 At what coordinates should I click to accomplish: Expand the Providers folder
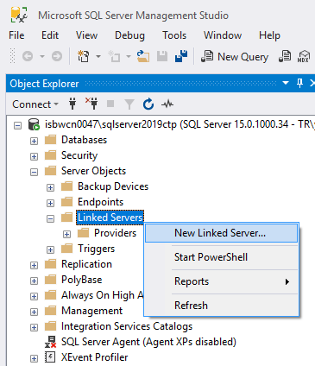tap(66, 234)
